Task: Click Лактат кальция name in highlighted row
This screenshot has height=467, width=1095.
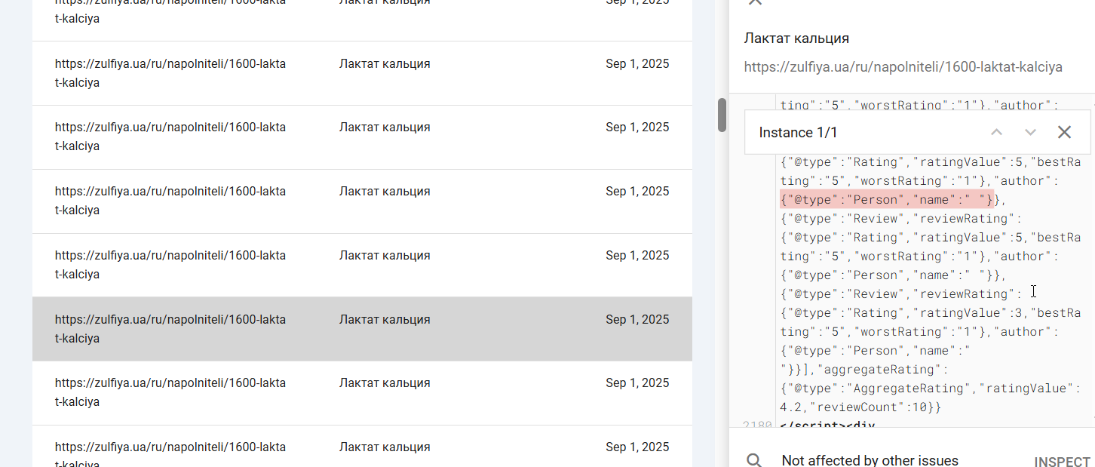Action: click(x=385, y=320)
